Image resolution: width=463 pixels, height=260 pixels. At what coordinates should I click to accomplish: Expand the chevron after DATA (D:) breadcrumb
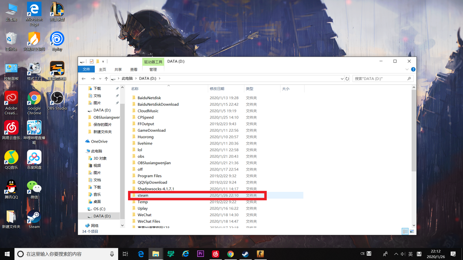(160, 79)
